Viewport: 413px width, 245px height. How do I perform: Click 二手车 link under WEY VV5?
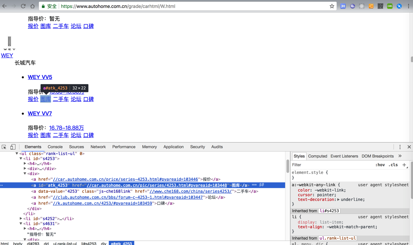(61, 99)
